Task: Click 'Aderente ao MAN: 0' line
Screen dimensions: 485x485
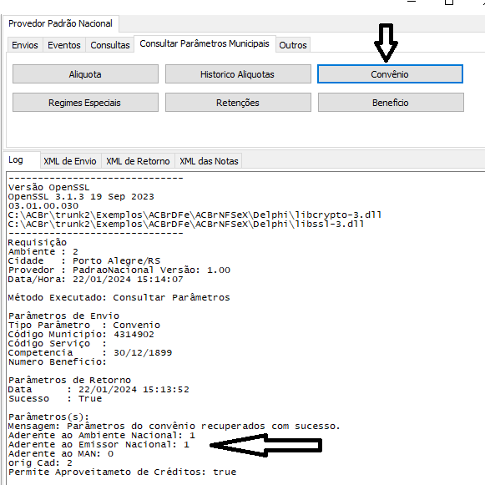Action: (x=61, y=454)
